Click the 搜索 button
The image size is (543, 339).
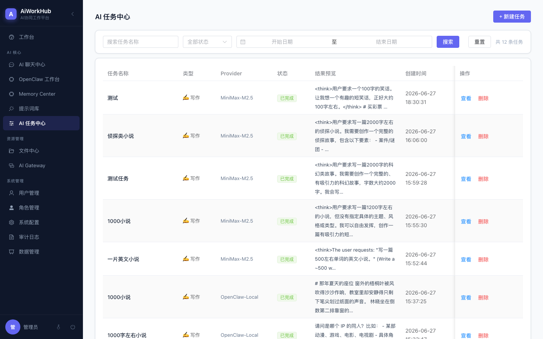pyautogui.click(x=448, y=42)
